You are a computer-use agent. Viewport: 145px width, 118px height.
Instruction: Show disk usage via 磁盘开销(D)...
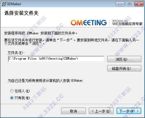click(x=124, y=68)
